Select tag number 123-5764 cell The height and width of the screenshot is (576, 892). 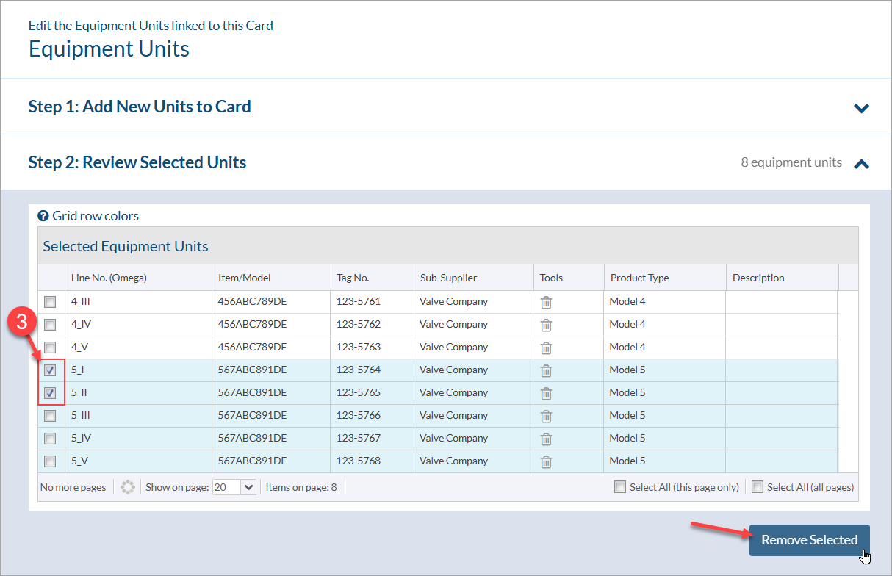point(372,370)
